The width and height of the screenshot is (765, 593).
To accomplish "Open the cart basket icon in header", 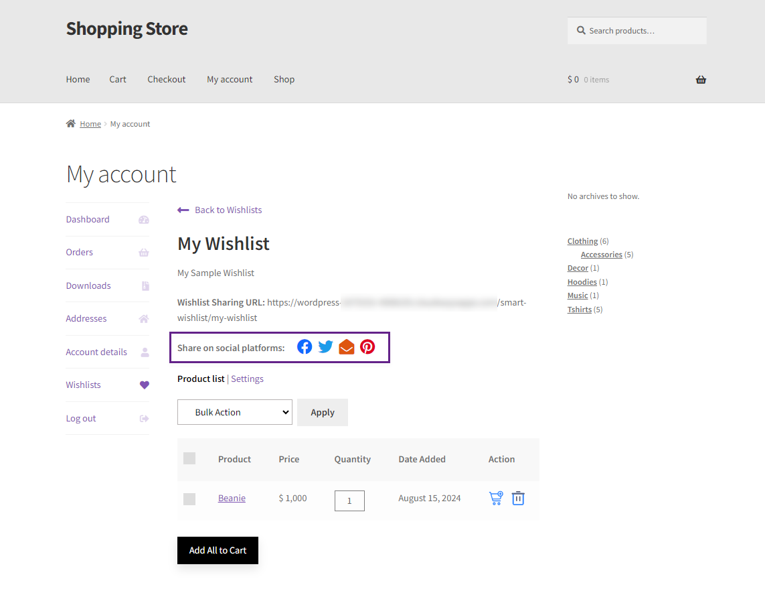I will pyautogui.click(x=701, y=80).
